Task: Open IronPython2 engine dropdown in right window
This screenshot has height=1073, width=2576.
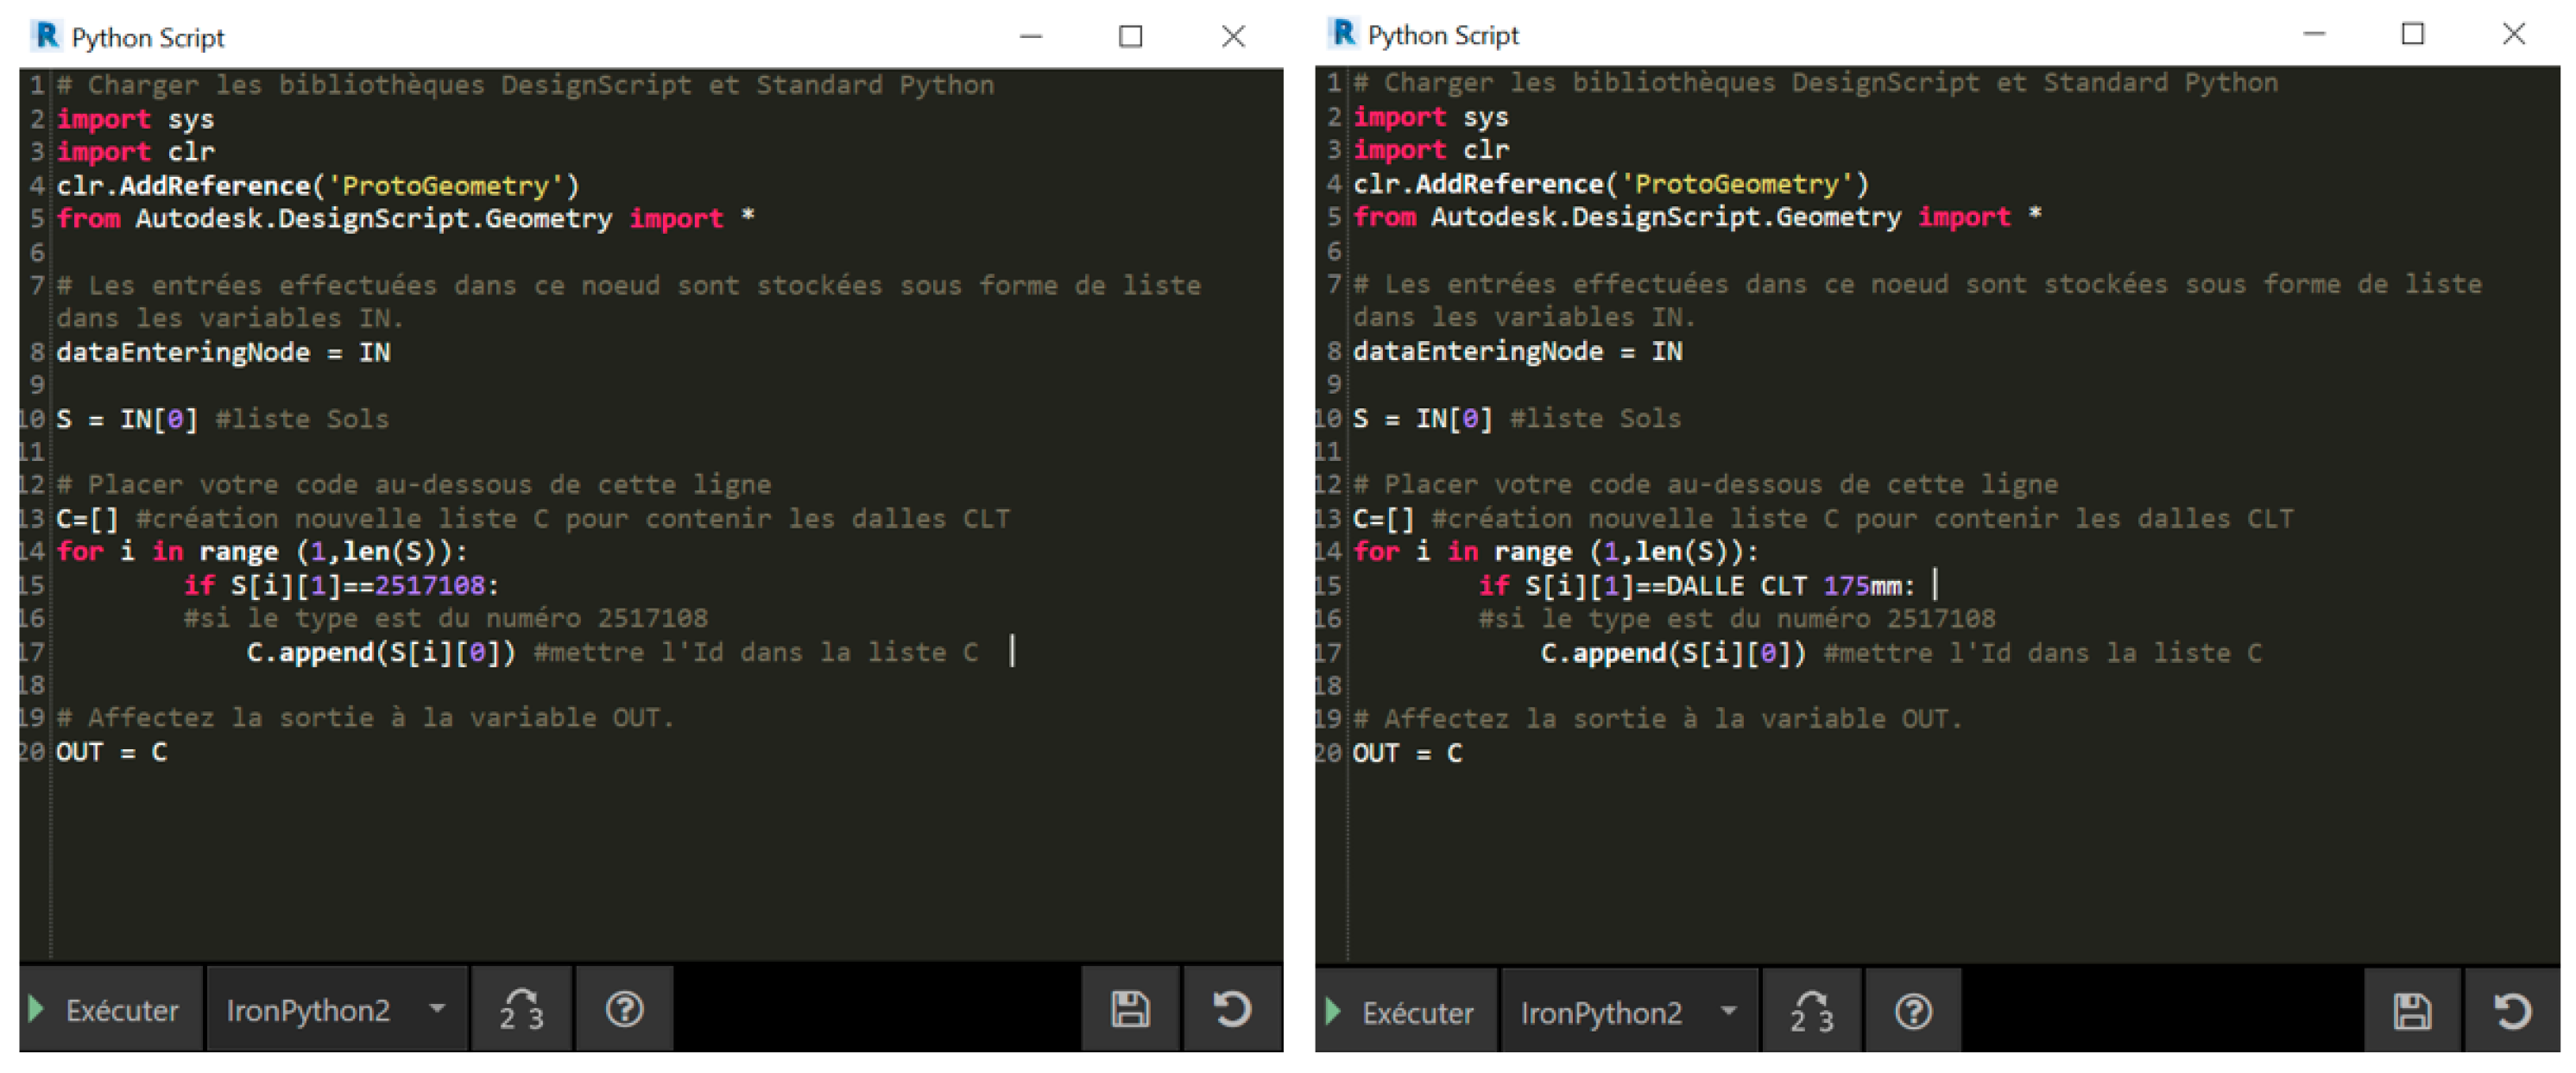Action: pyautogui.click(x=1628, y=1013)
